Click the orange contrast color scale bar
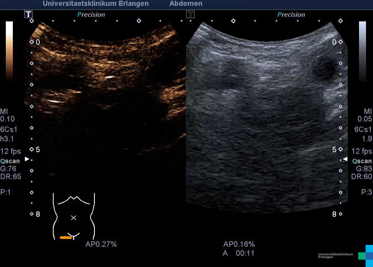This screenshot has width=373, height=267. coord(9,50)
